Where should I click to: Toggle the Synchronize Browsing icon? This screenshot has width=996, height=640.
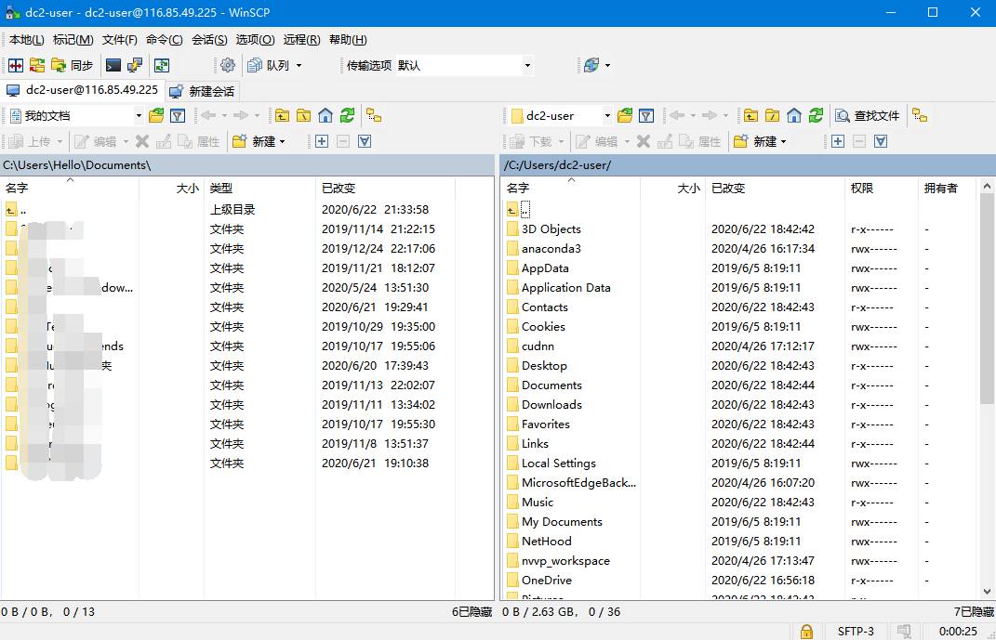coord(162,65)
